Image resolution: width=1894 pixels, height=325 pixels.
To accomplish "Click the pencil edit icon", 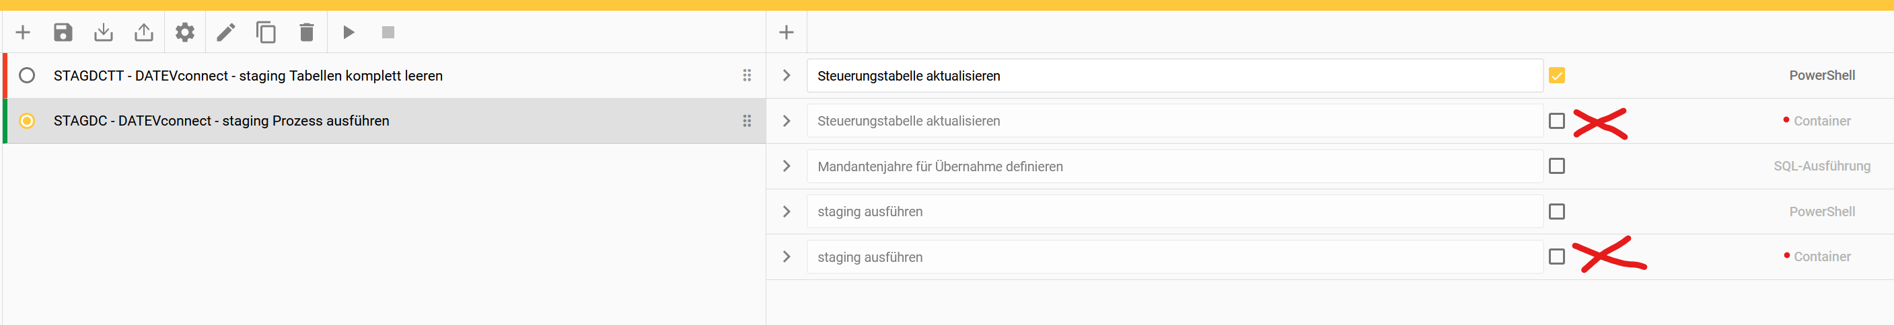I will coord(225,32).
